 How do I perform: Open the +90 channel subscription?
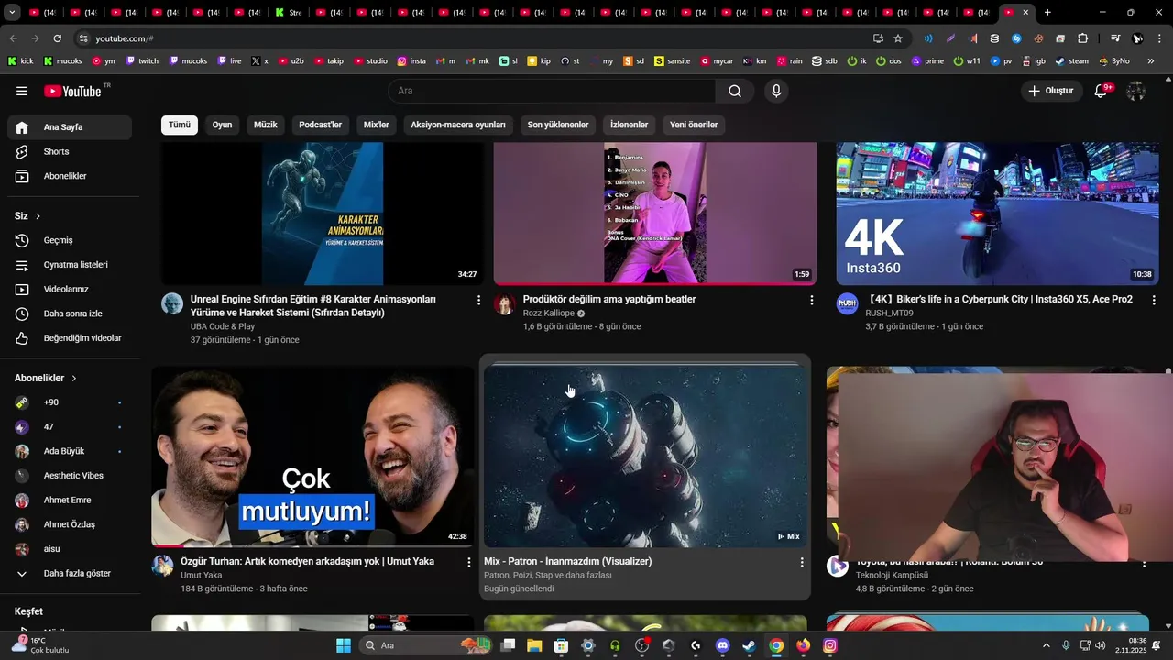(x=70, y=402)
